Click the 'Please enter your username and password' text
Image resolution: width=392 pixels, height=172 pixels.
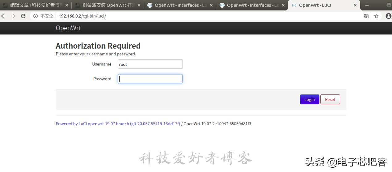[x=96, y=54]
